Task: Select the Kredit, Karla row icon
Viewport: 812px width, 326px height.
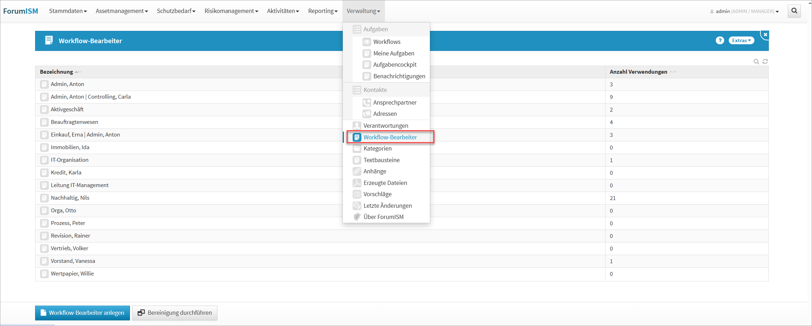Action: [x=44, y=173]
